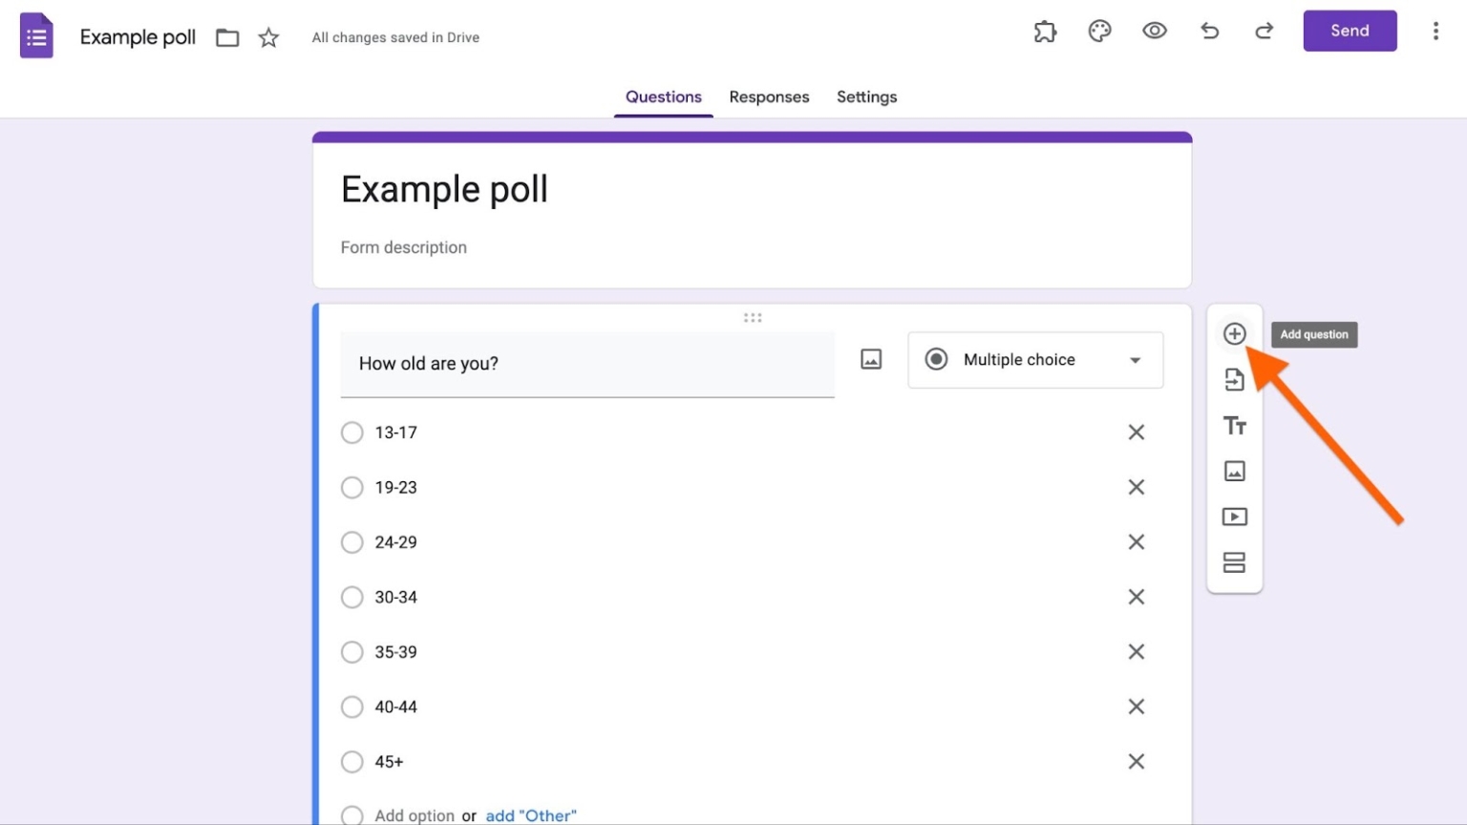This screenshot has height=825, width=1467.
Task: Open the add-ons puzzle icon
Action: pos(1045,32)
